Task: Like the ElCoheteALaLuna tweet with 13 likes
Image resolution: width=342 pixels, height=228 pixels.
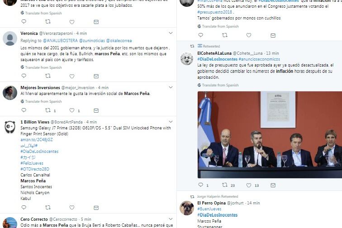Action: click(249, 185)
